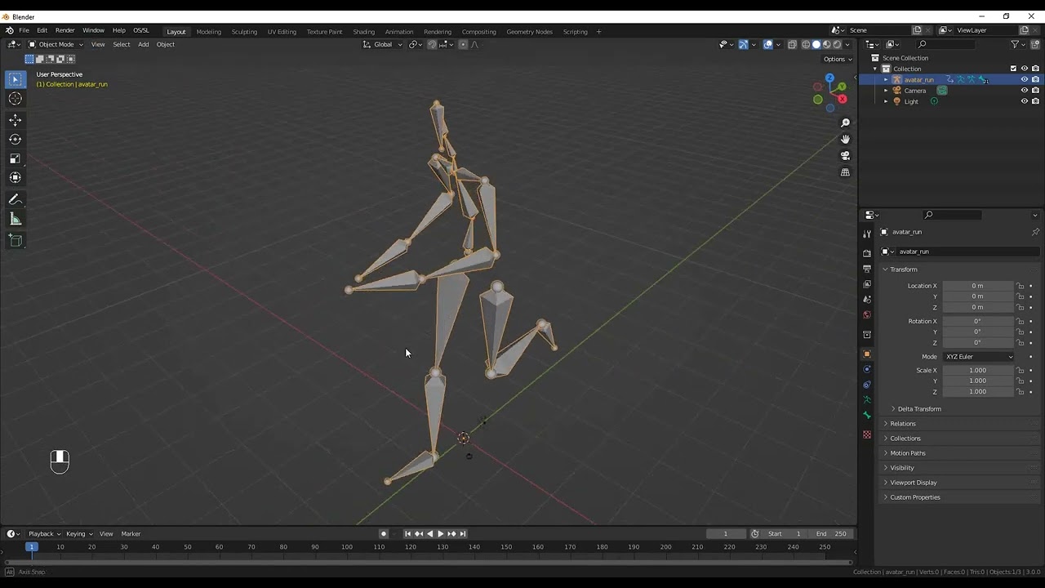Toggle the auto keying record button

tap(384, 534)
